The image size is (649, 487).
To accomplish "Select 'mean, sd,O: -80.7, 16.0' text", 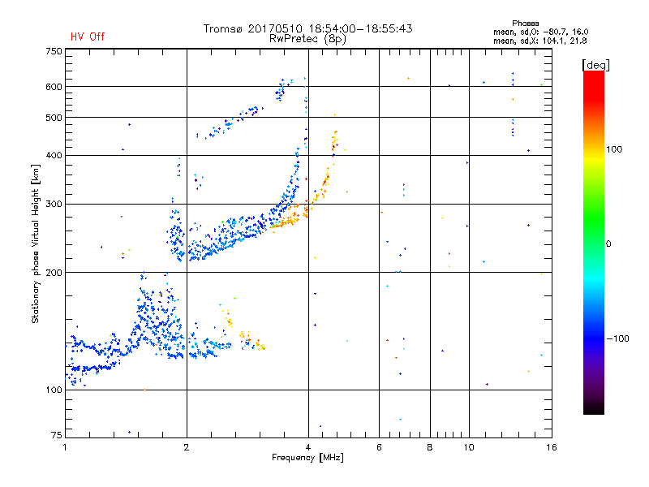I will pyautogui.click(x=540, y=32).
